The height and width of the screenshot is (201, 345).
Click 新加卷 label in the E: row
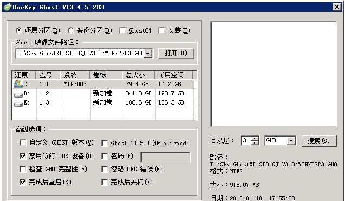tap(103, 102)
